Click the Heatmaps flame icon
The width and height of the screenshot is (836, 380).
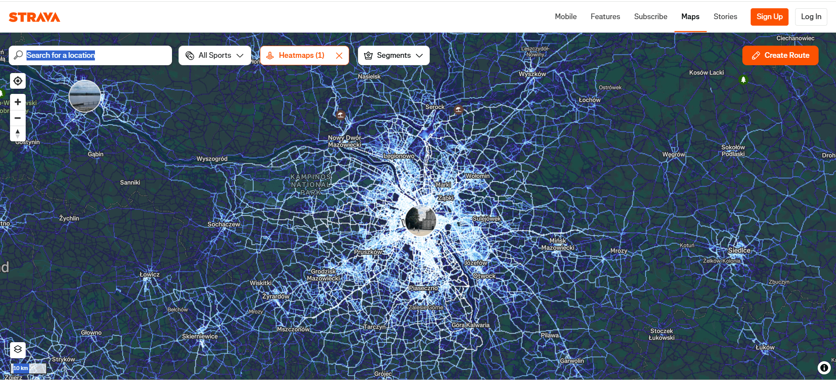(270, 56)
